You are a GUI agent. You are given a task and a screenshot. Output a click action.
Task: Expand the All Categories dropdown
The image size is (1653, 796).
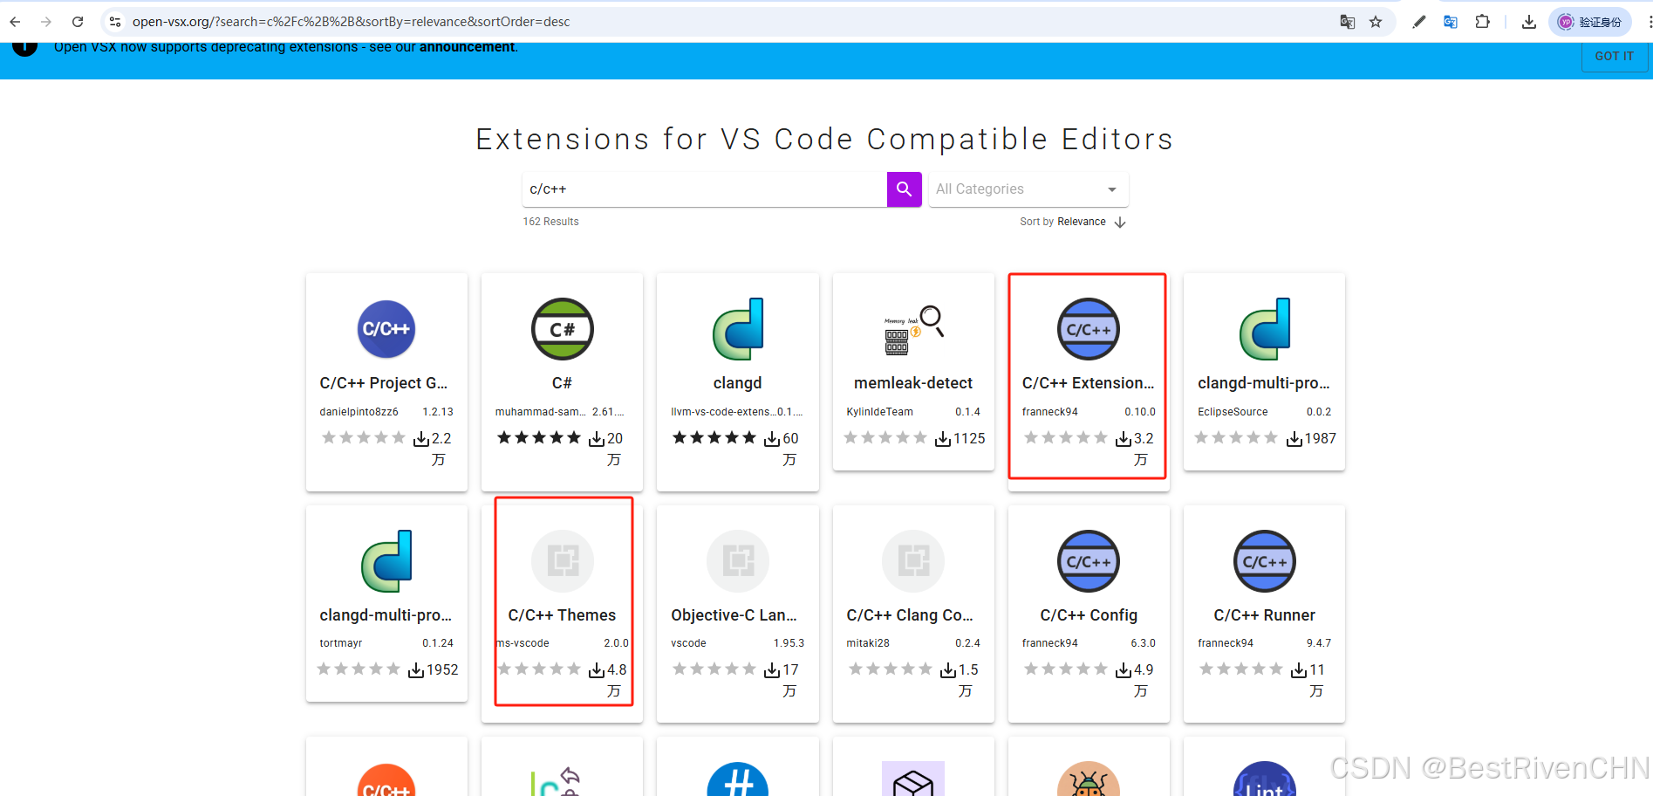(1028, 189)
